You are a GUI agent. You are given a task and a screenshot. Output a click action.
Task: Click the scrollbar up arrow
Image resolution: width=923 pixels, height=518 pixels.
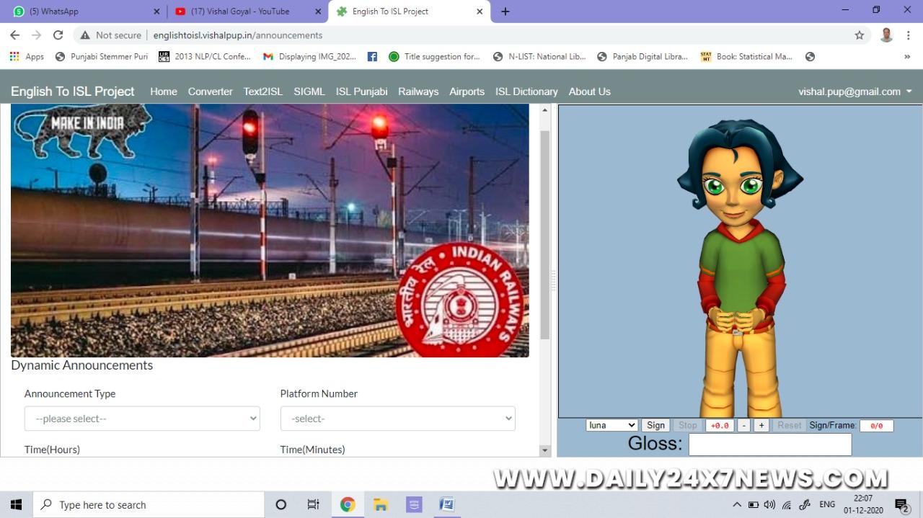545,110
